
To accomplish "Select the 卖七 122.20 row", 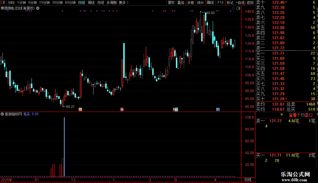I will pyautogui.click(x=286, y=18).
